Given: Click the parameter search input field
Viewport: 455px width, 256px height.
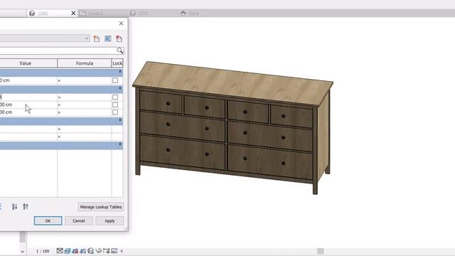Looking at the screenshot, I should [x=58, y=50].
